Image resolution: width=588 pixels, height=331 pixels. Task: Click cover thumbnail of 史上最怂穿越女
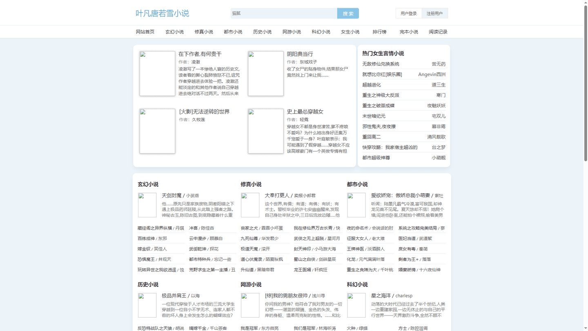(x=266, y=131)
